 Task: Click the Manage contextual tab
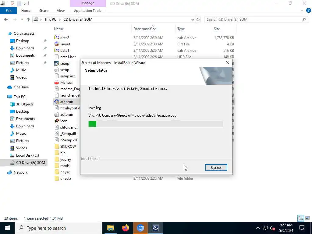(88, 3)
